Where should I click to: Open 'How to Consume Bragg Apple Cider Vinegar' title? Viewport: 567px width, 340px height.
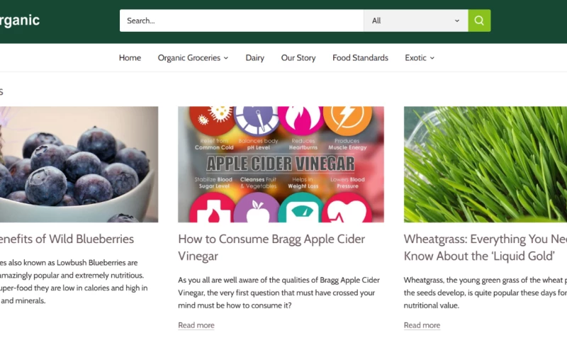point(271,247)
